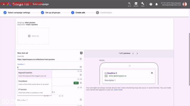Open help icon next to NEW badge

[81, 83]
